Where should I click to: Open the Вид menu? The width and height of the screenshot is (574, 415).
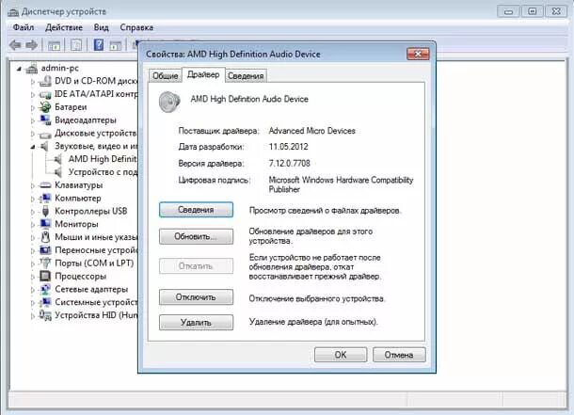pos(101,27)
